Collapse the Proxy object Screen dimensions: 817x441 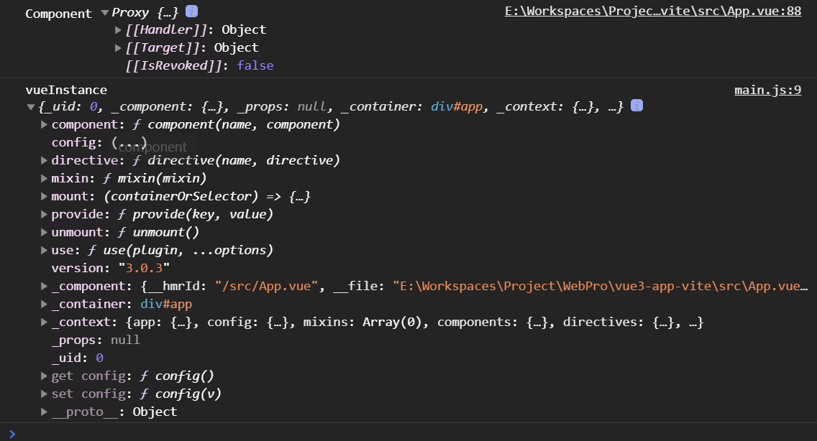coord(105,12)
